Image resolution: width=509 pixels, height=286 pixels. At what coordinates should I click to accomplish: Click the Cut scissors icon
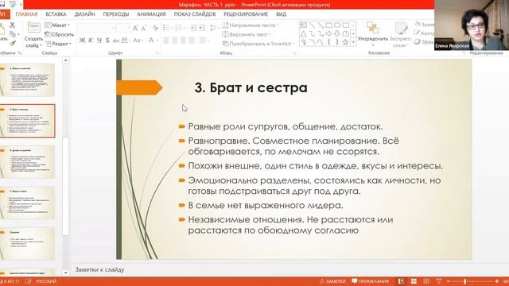click(13, 25)
